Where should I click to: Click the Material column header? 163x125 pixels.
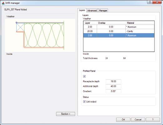click(140, 23)
